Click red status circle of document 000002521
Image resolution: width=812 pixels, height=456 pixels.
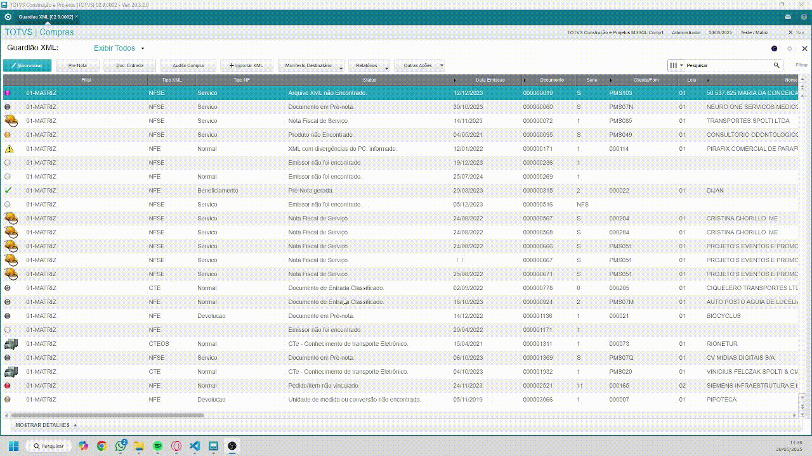pyautogui.click(x=8, y=386)
